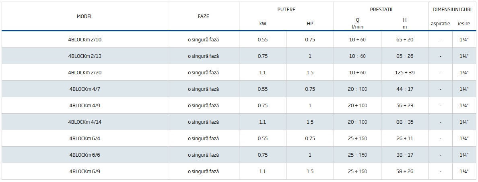
Task: Select the 4BLOCKm 4/9 model cell
Action: pos(85,106)
